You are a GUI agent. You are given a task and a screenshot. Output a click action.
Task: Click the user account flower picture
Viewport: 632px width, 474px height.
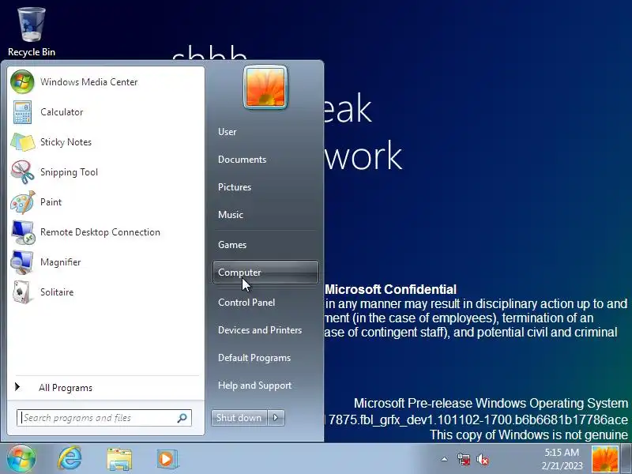[x=265, y=87]
